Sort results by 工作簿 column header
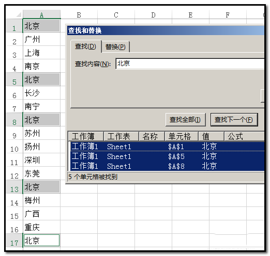This screenshot has height=256, width=270. [x=86, y=136]
